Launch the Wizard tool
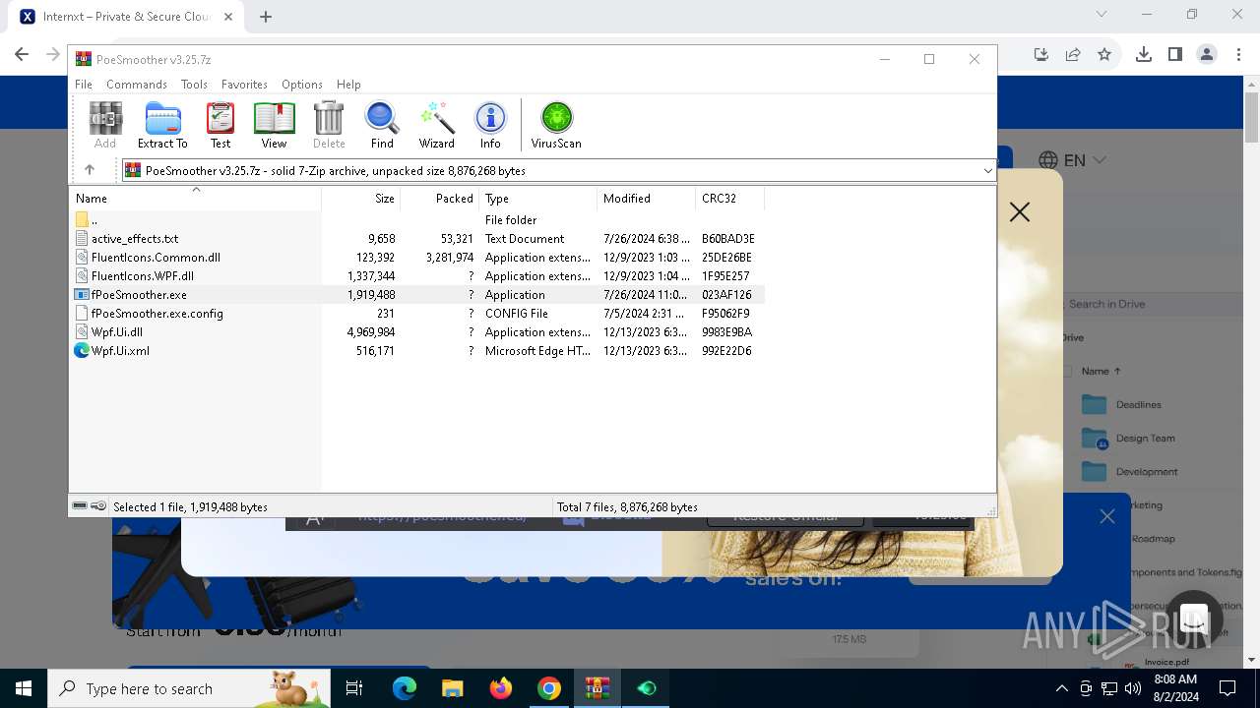1260x708 pixels. [x=436, y=125]
